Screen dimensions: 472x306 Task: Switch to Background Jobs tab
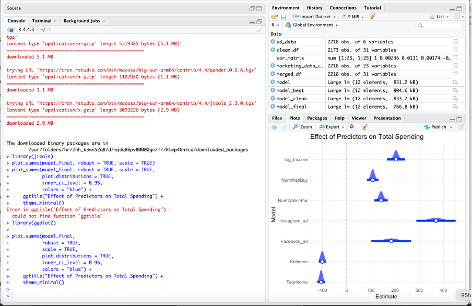click(x=81, y=21)
